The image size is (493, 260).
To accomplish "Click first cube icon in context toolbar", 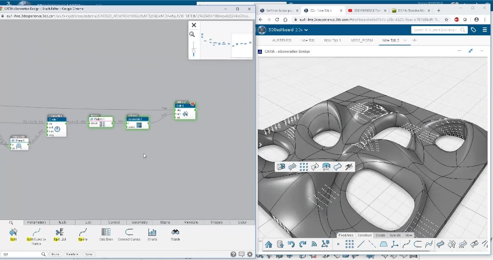I will pyautogui.click(x=281, y=167).
